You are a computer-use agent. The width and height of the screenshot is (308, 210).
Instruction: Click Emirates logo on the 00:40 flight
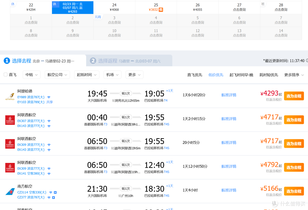coord(10,120)
